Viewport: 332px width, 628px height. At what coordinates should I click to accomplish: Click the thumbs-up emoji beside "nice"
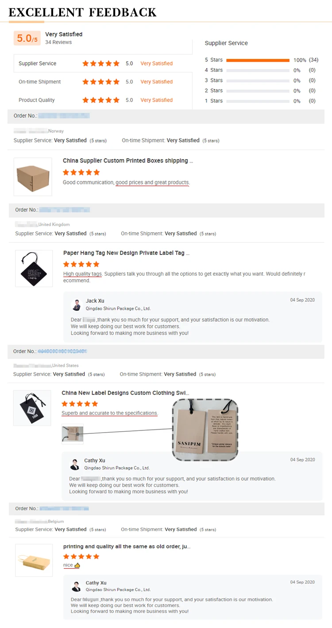[x=77, y=565]
